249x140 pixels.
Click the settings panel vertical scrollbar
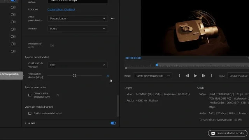[118, 106]
